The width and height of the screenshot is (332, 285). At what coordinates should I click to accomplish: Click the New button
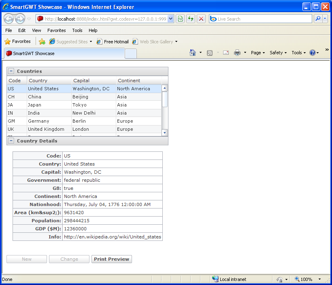click(27, 259)
